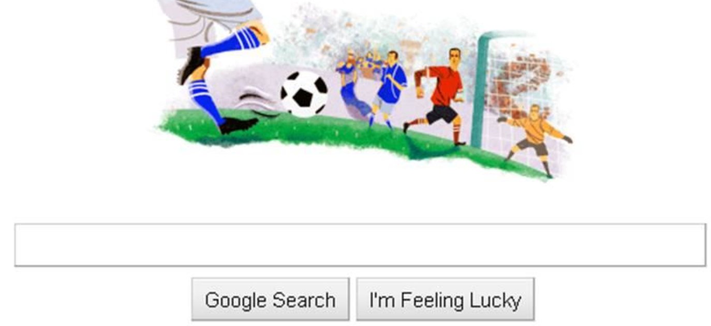This screenshot has height=326, width=711.
Task: Click the red player's black shorts
Action: pyautogui.click(x=441, y=114)
